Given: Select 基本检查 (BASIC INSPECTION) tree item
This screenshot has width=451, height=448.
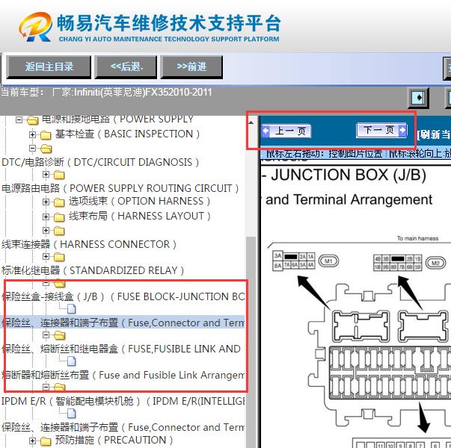Looking at the screenshot, I should pyautogui.click(x=127, y=134).
